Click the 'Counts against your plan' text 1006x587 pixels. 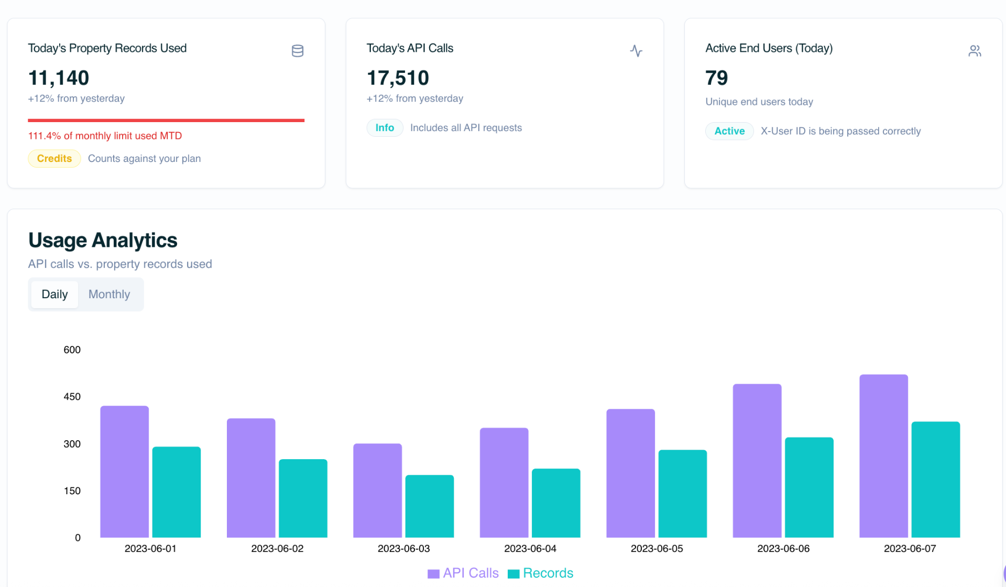point(145,158)
